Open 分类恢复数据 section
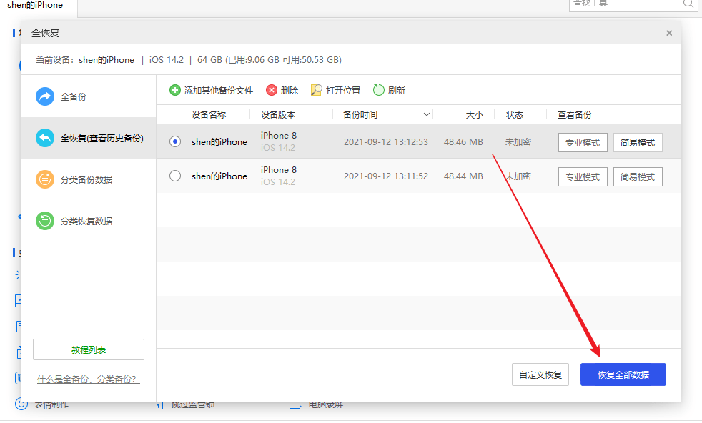This screenshot has height=423, width=702. pos(89,221)
